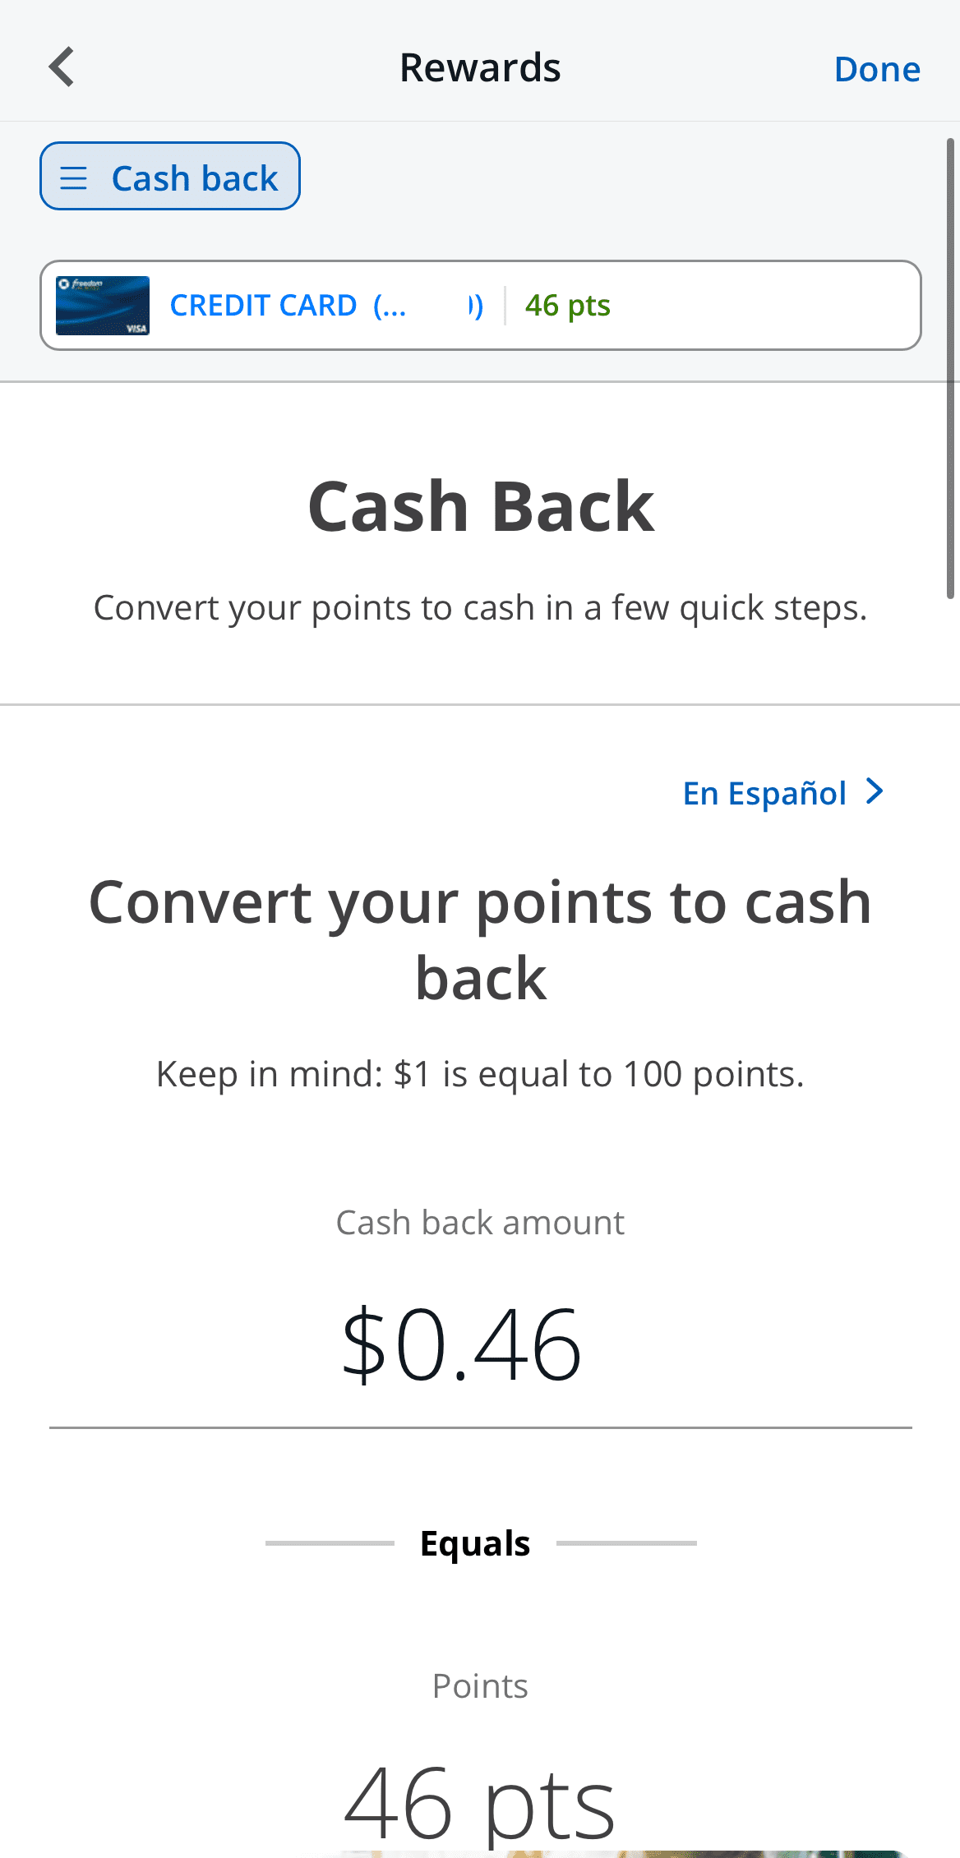Screen dimensions: 960x1858
Task: Expand the credit card account selector row
Action: [480, 305]
